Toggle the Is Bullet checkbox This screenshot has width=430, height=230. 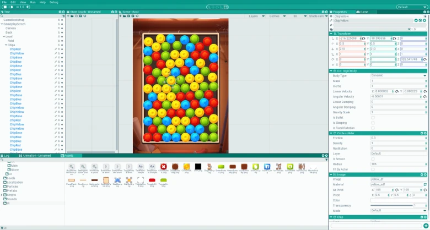point(373,117)
